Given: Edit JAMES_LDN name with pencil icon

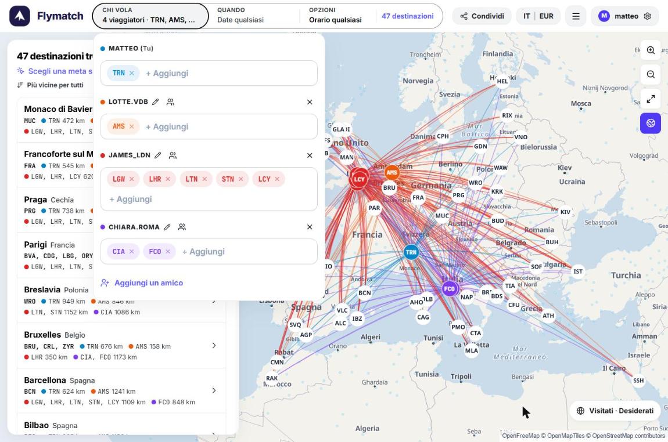Looking at the screenshot, I should [x=157, y=155].
